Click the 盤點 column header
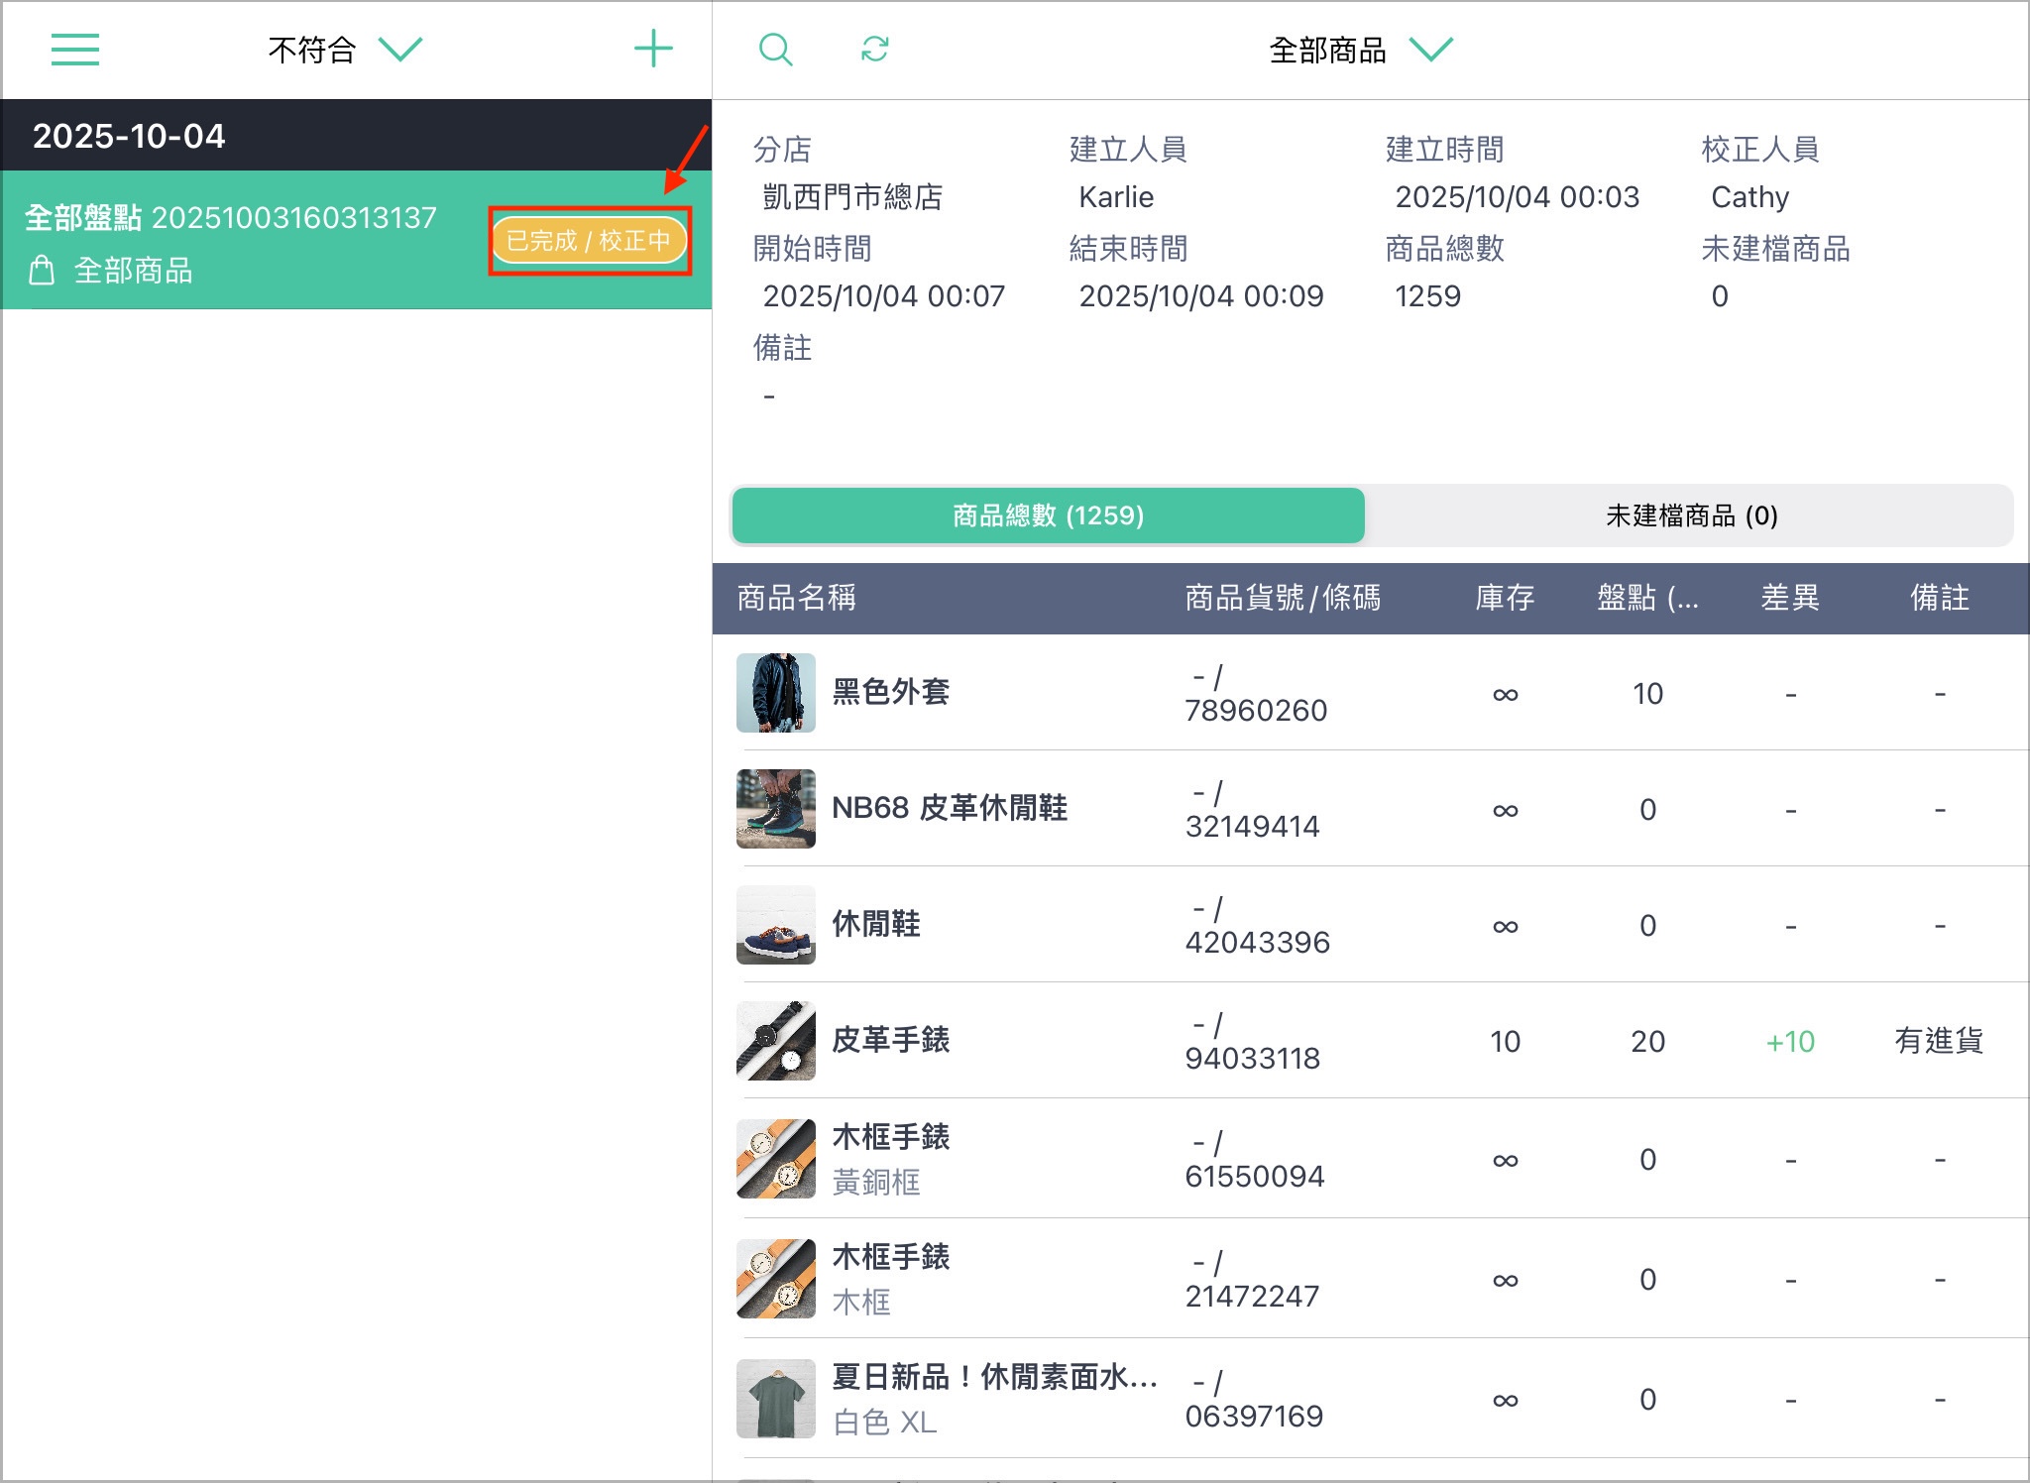Screen dimensions: 2030x1483 1647,598
